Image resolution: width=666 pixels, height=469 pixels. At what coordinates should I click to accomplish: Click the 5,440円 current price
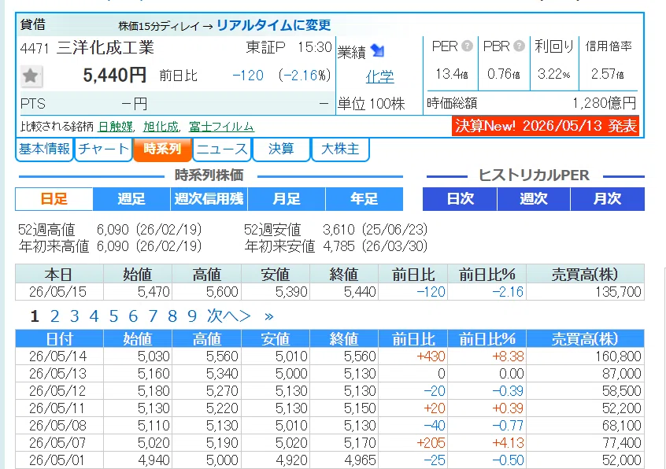115,76
